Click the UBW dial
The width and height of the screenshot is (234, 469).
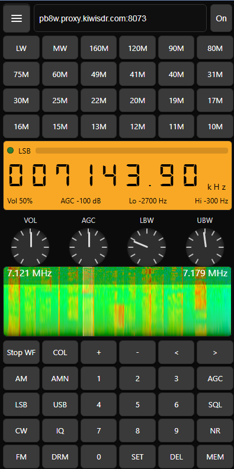(205, 247)
